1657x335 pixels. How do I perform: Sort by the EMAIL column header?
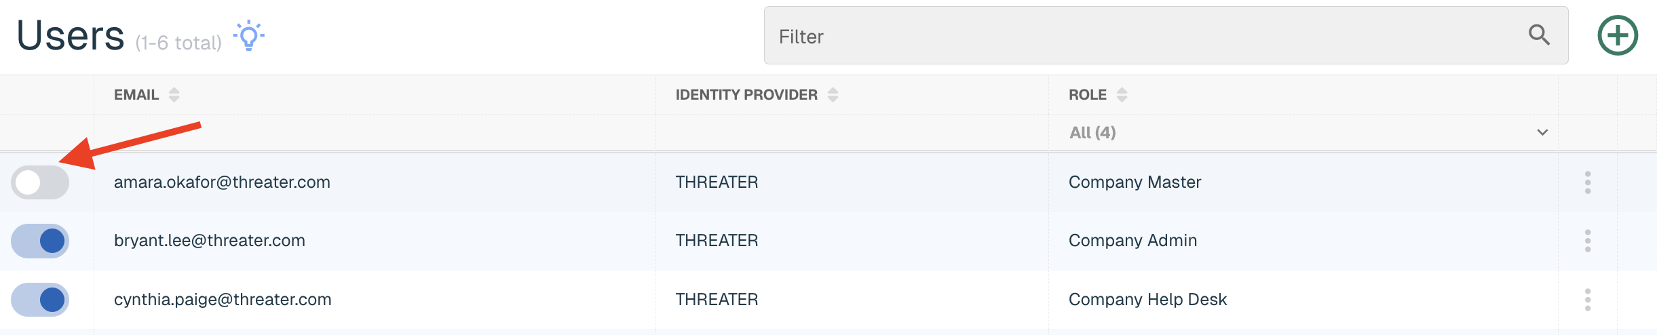136,95
